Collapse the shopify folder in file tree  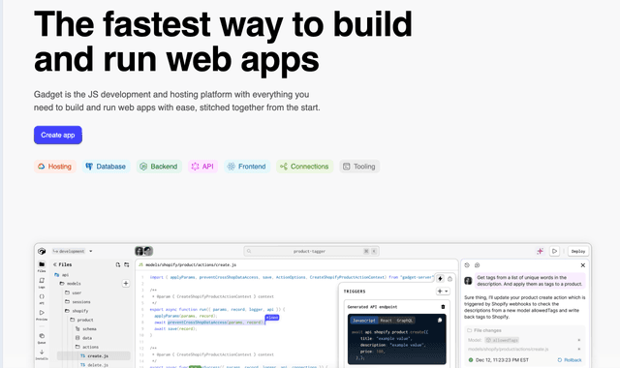[77, 311]
